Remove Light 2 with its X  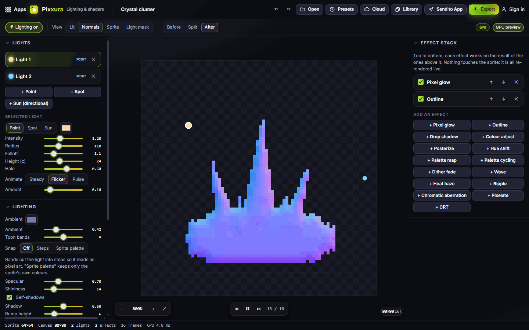tap(93, 76)
